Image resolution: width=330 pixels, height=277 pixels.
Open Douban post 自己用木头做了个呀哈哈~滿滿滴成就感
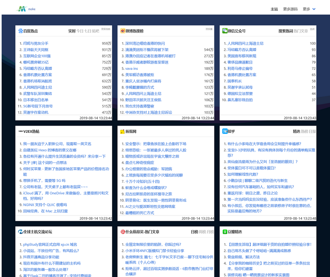coord(259,251)
